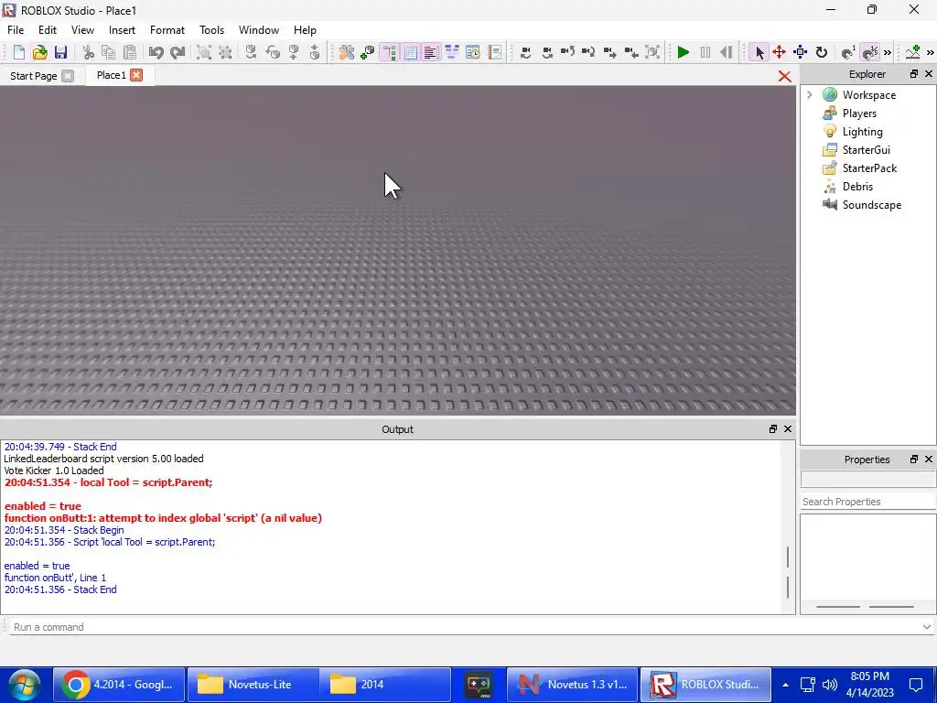Open the Novetus-Lite folder in taskbar

[253, 685]
